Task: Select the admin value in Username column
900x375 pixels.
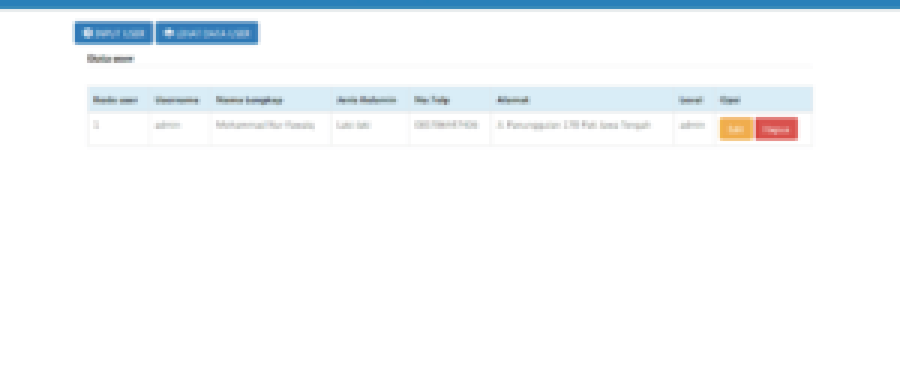Action: coord(167,125)
